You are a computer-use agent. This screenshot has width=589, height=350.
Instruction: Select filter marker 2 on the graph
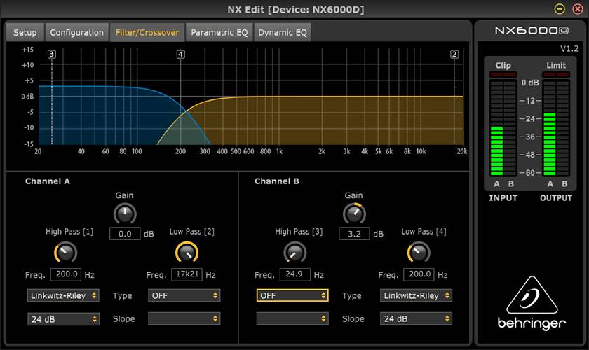point(454,54)
